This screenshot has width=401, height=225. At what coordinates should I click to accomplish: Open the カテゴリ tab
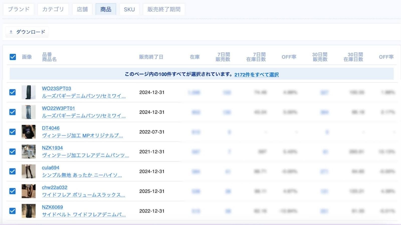(53, 9)
